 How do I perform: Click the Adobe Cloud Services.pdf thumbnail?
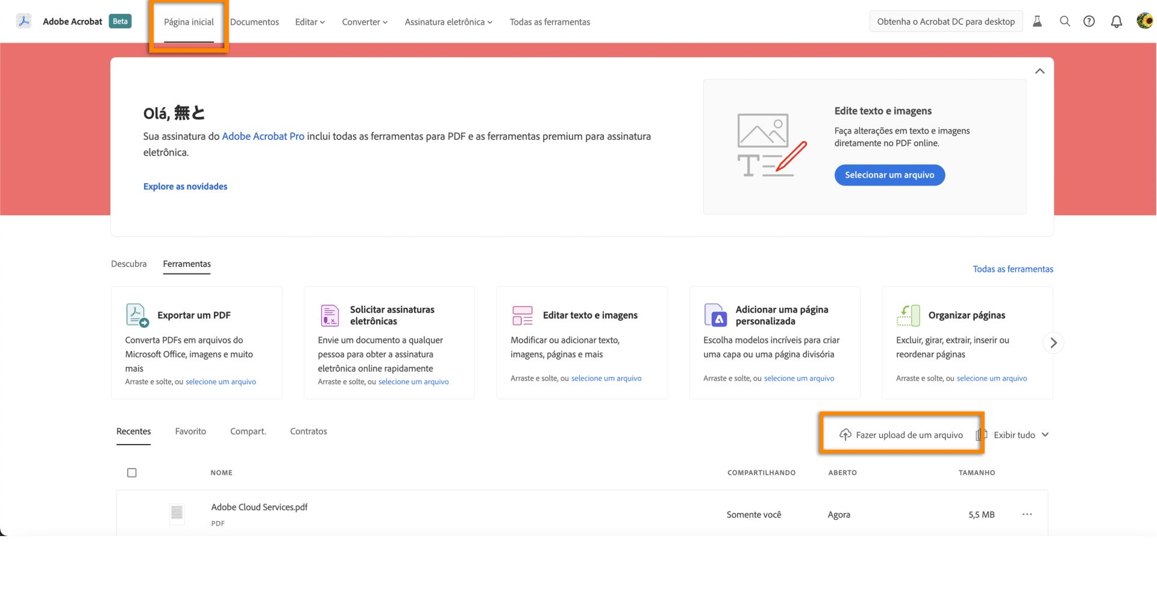[x=177, y=514]
